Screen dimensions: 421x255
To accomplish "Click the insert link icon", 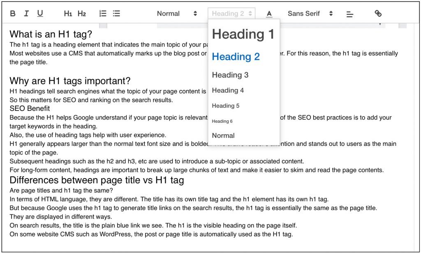I will [x=378, y=14].
